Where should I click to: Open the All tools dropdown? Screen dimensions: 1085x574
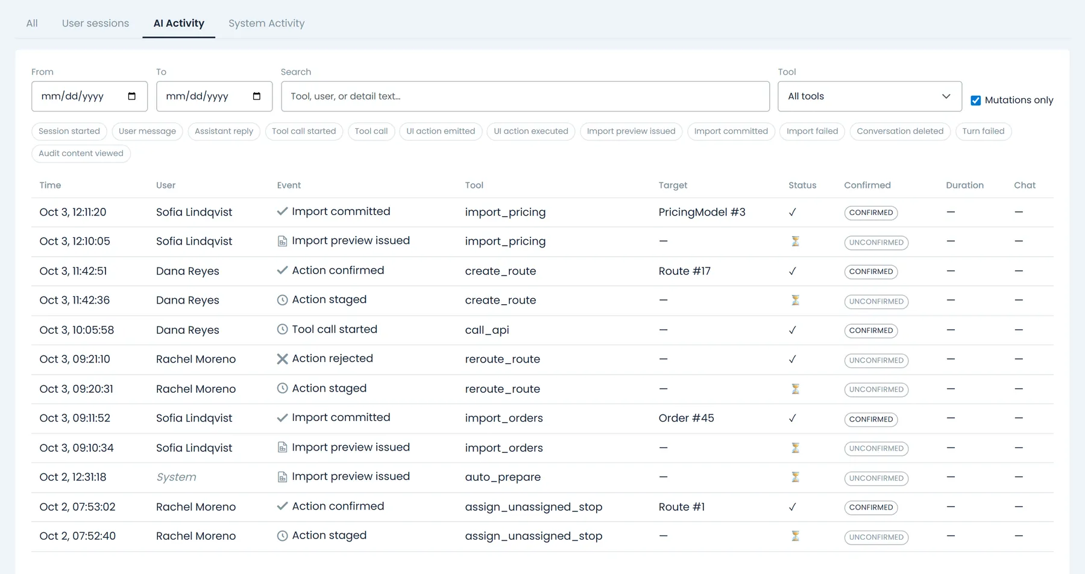[x=869, y=96]
